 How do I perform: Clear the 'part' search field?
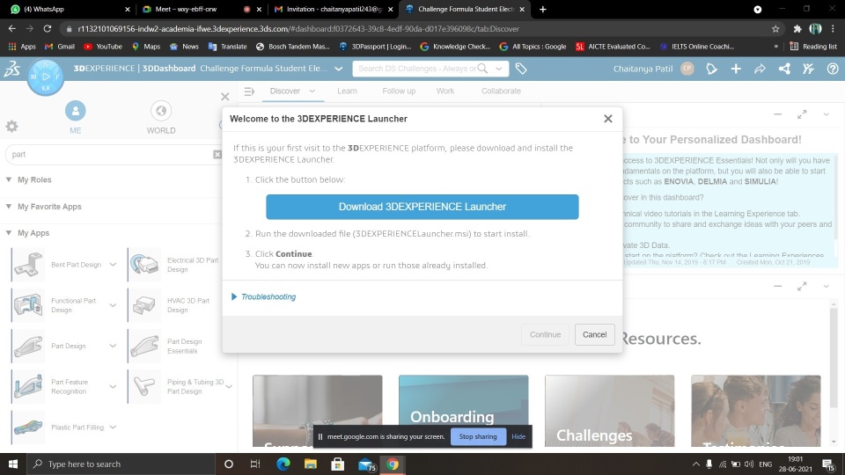point(217,155)
